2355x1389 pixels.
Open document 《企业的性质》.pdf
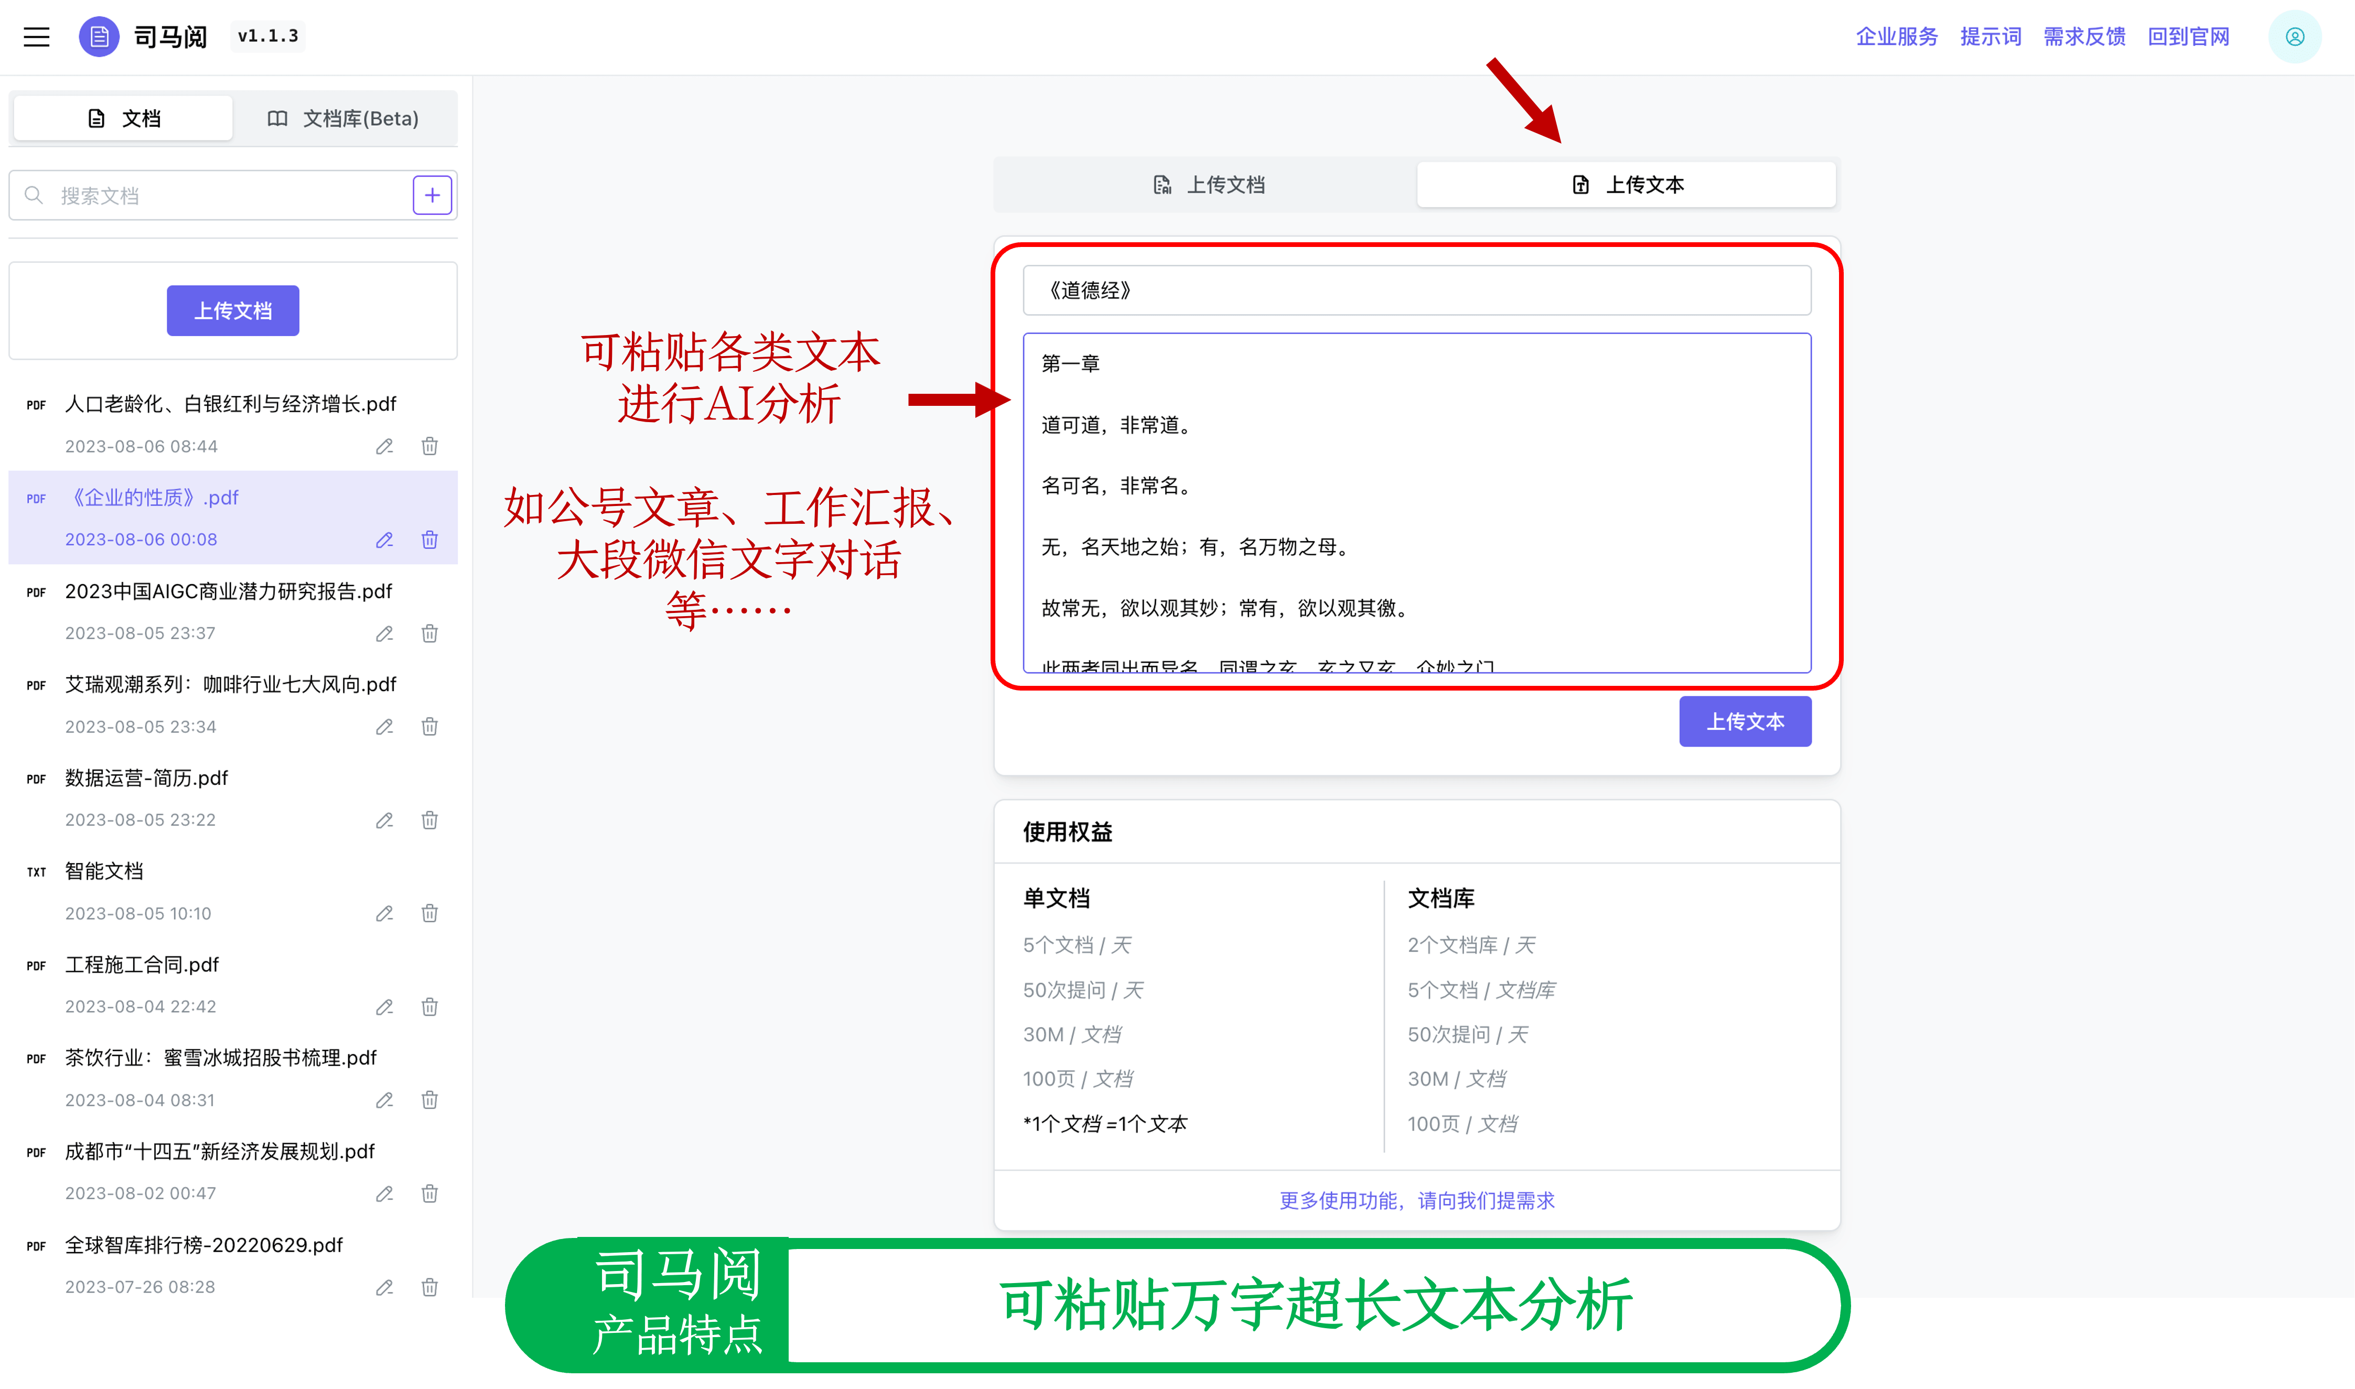click(152, 498)
